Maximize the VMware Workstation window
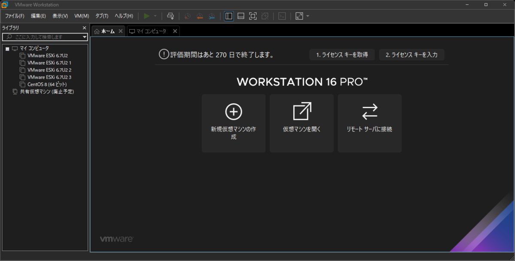 click(486, 5)
